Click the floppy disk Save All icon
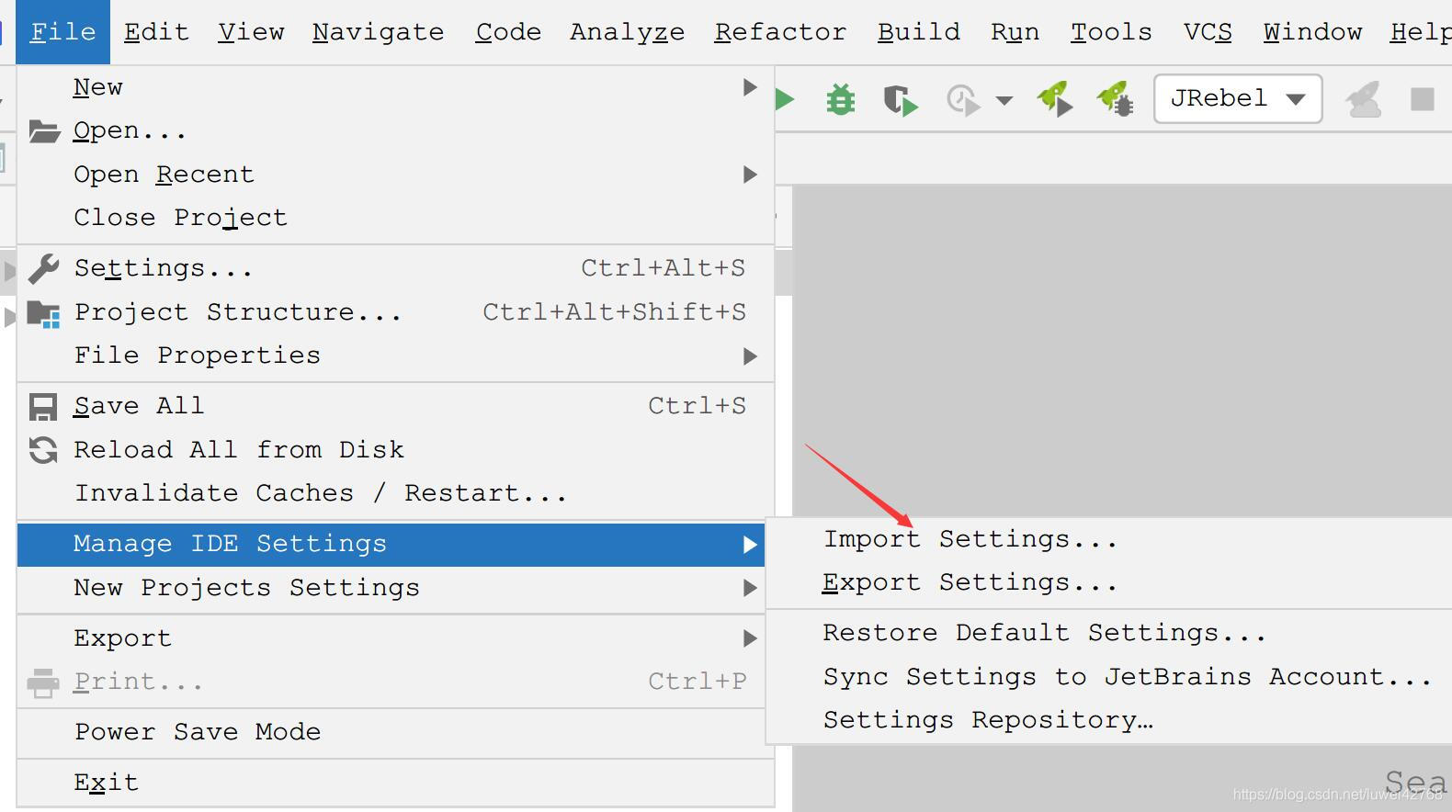The image size is (1452, 812). tap(43, 407)
